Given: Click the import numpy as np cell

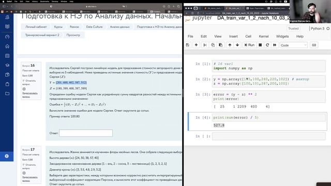Looking at the screenshot, I should [x=269, y=66].
